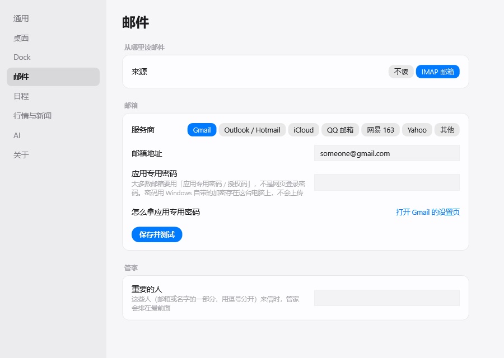Click the 邮件 page heading
The width and height of the screenshot is (504, 358).
click(x=136, y=22)
